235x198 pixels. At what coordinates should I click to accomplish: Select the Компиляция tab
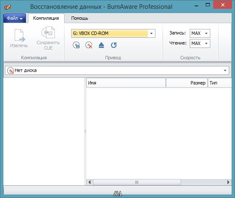[46, 18]
